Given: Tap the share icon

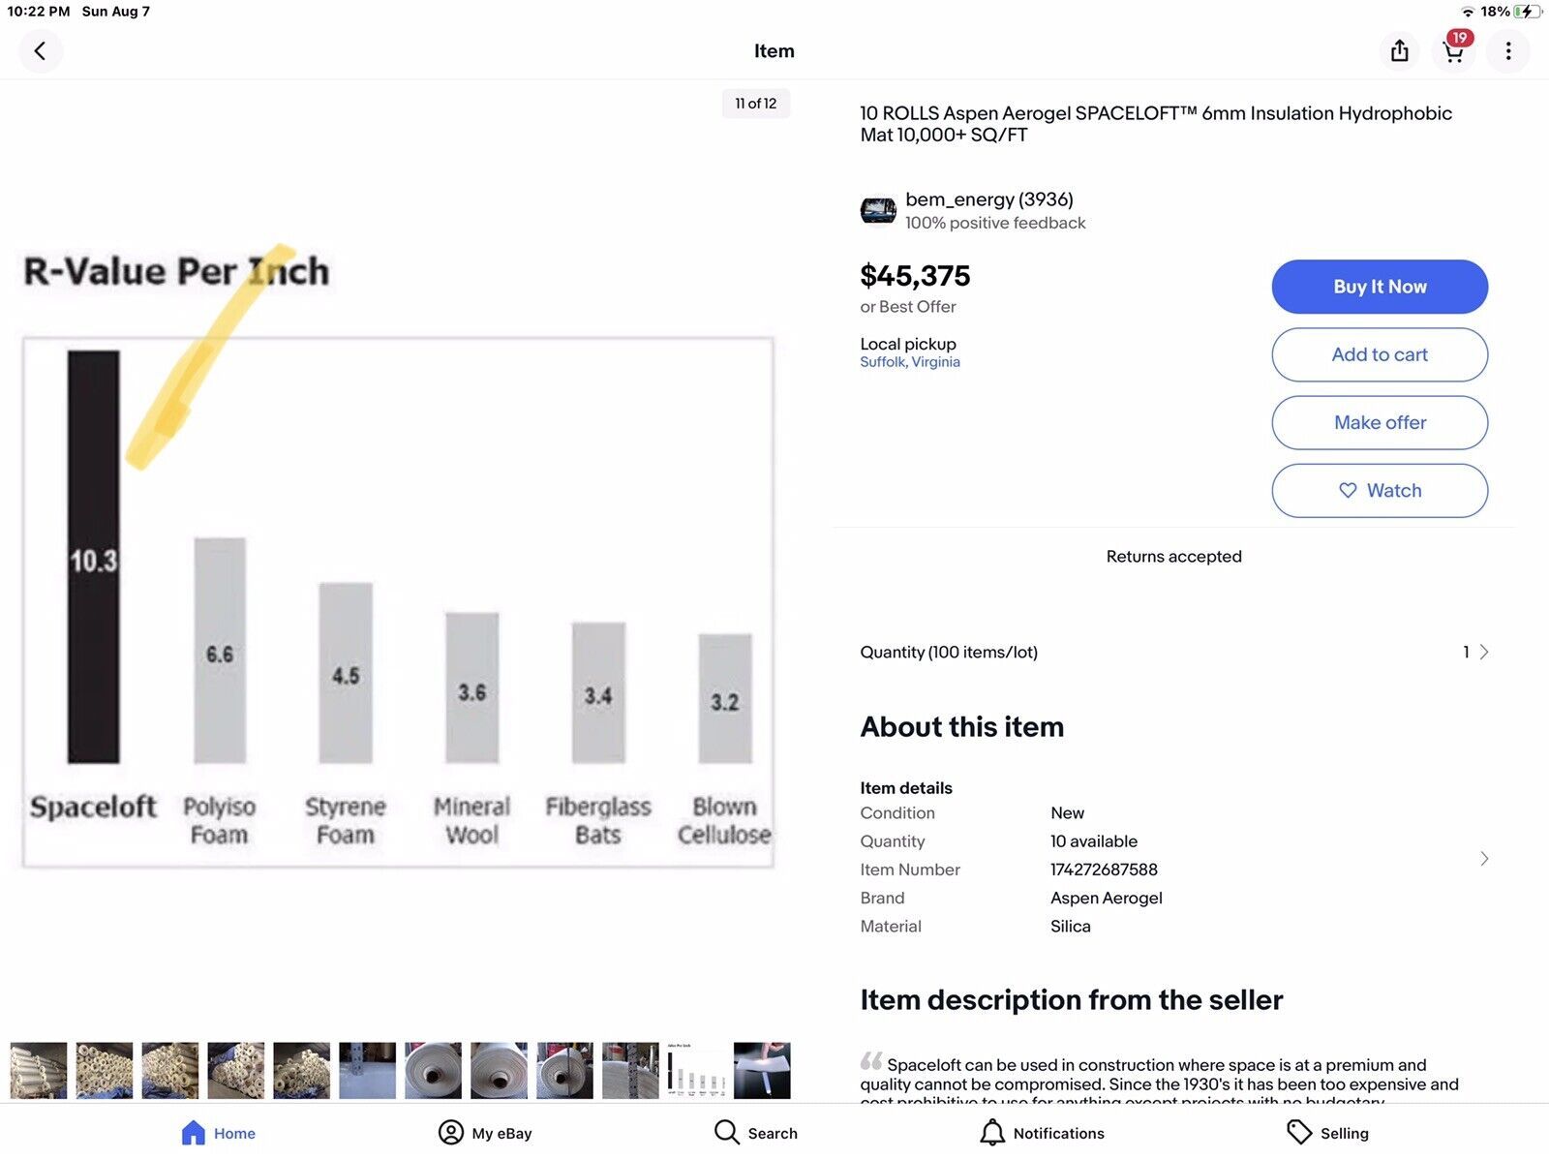Looking at the screenshot, I should pyautogui.click(x=1399, y=50).
